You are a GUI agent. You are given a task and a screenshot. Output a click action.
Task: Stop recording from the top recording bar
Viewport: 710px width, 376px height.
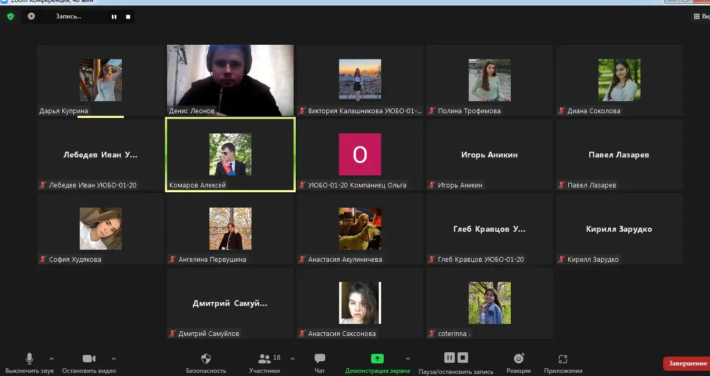click(x=128, y=17)
